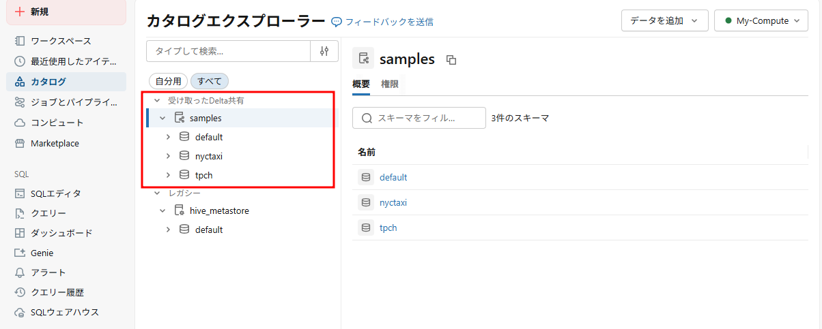Select the 自分用 filter pill
Viewport: 822px width, 329px height.
coord(168,81)
